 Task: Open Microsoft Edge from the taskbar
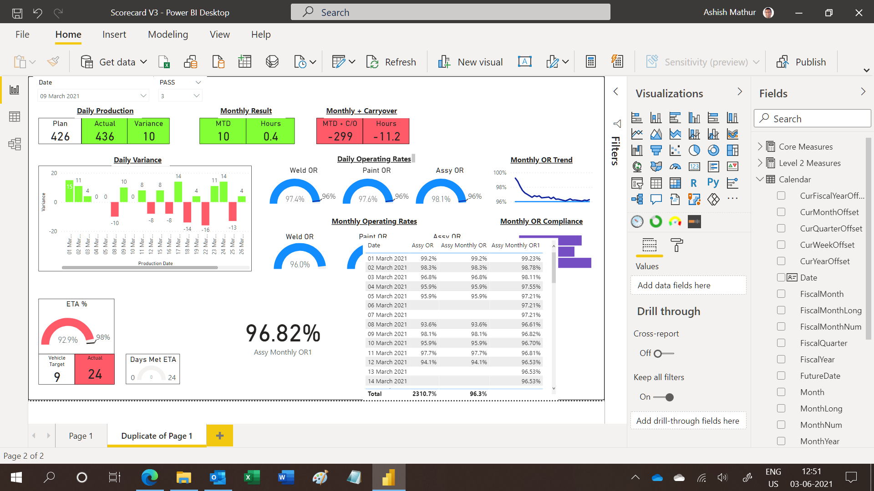coord(150,477)
